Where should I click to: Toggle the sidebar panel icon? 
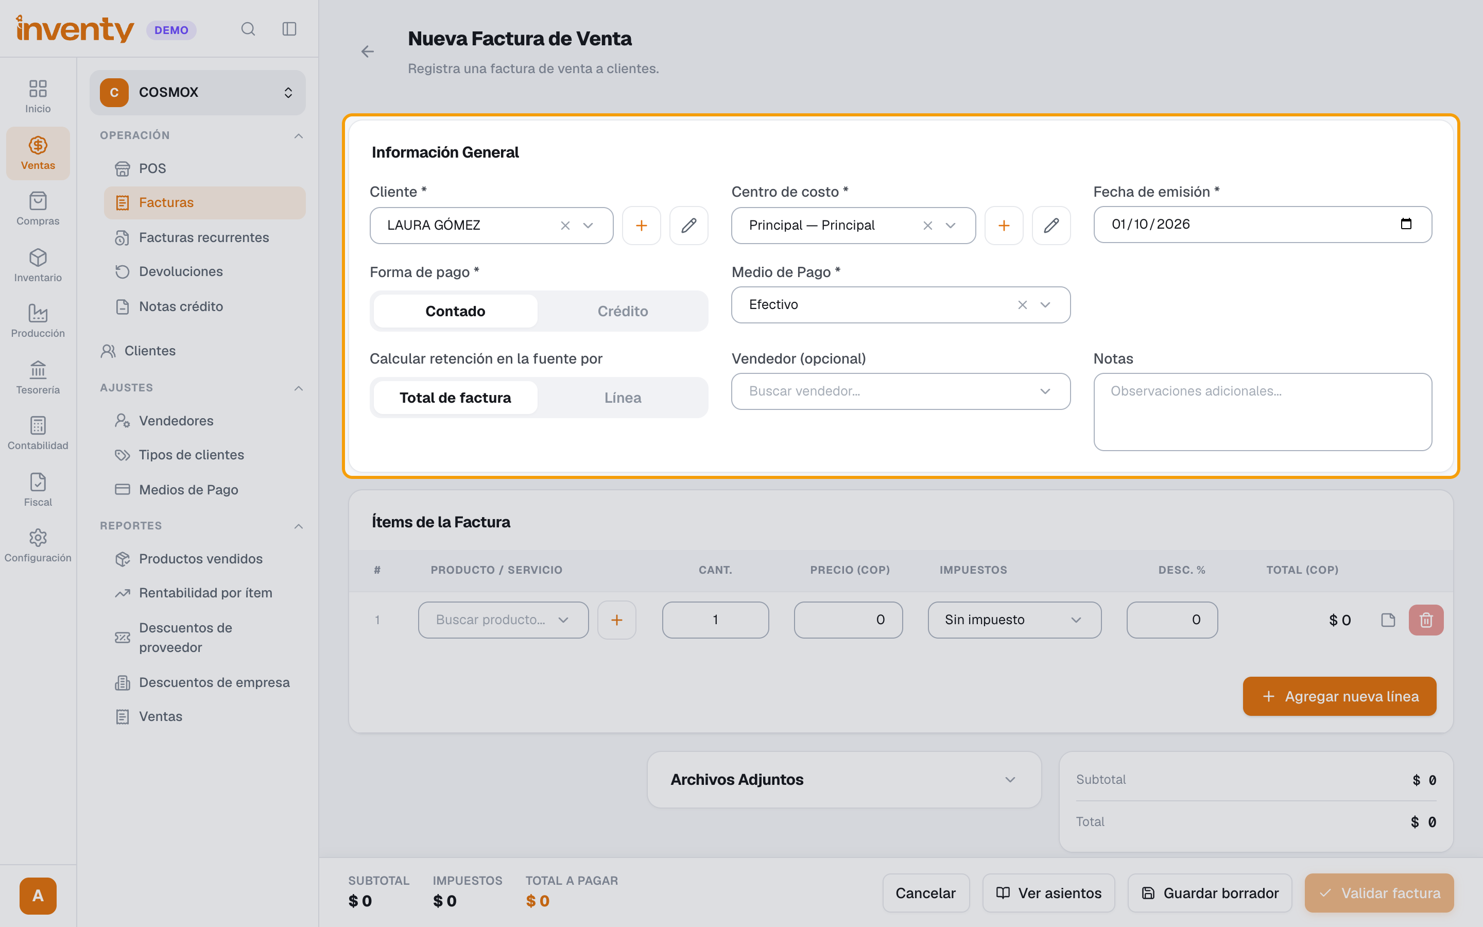(289, 29)
